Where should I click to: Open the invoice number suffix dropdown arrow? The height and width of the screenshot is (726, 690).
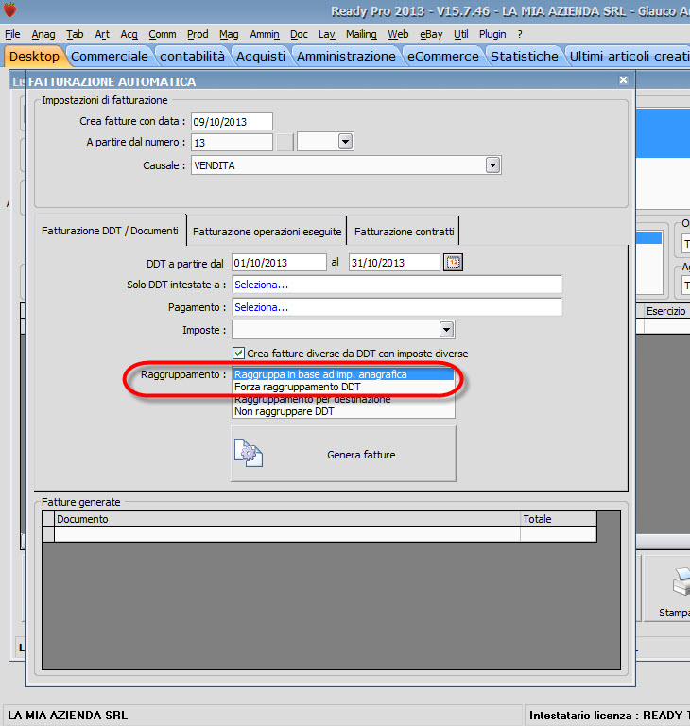coord(345,141)
